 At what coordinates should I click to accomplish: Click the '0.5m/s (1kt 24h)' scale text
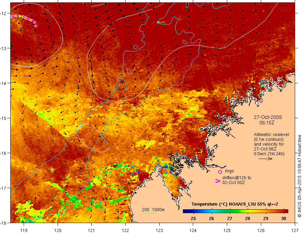pyautogui.click(x=269, y=154)
